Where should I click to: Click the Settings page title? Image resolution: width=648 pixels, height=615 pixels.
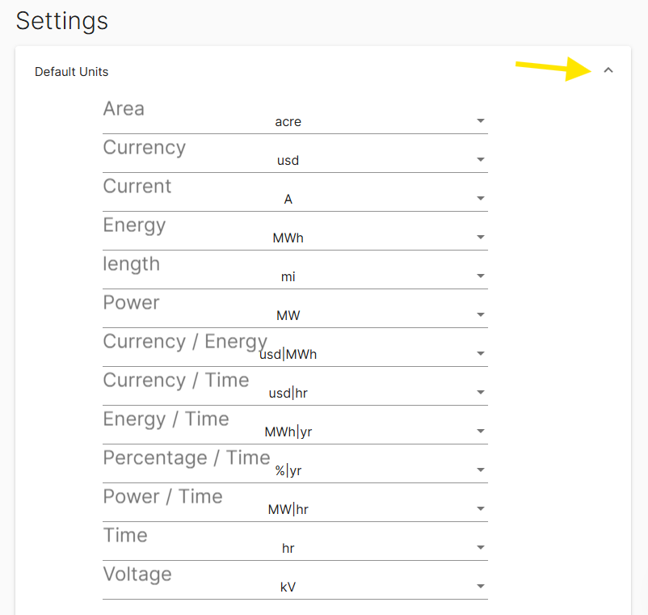[x=61, y=22]
